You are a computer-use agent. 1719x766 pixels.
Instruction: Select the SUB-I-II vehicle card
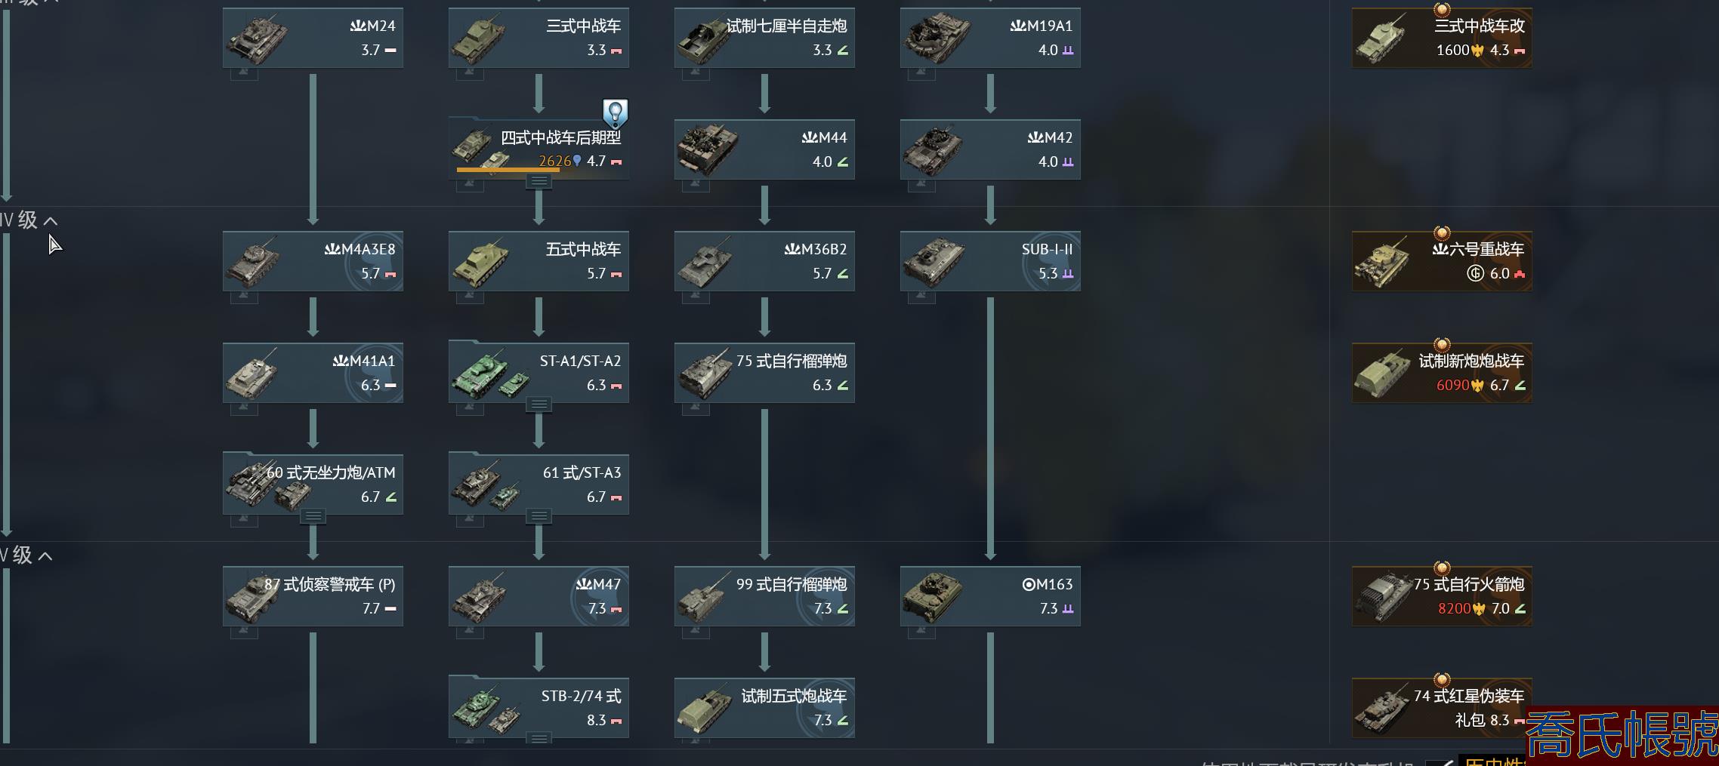click(990, 261)
